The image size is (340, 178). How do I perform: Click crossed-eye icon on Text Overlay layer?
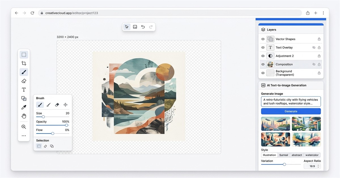pyautogui.click(x=314, y=48)
